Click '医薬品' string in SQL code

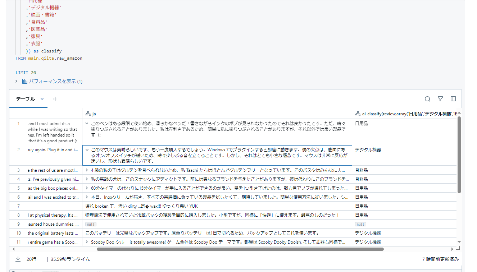tap(38, 29)
